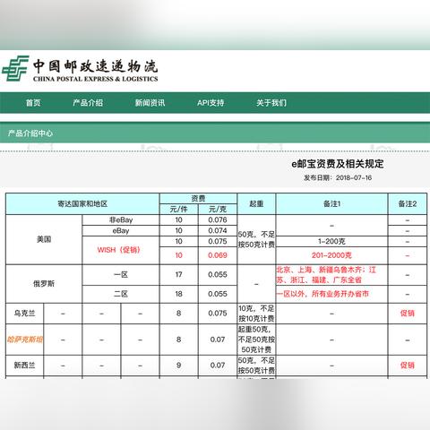Screen dimensions: 430x430
Task: Click the red 一区以外 note text
Action: click(322, 294)
